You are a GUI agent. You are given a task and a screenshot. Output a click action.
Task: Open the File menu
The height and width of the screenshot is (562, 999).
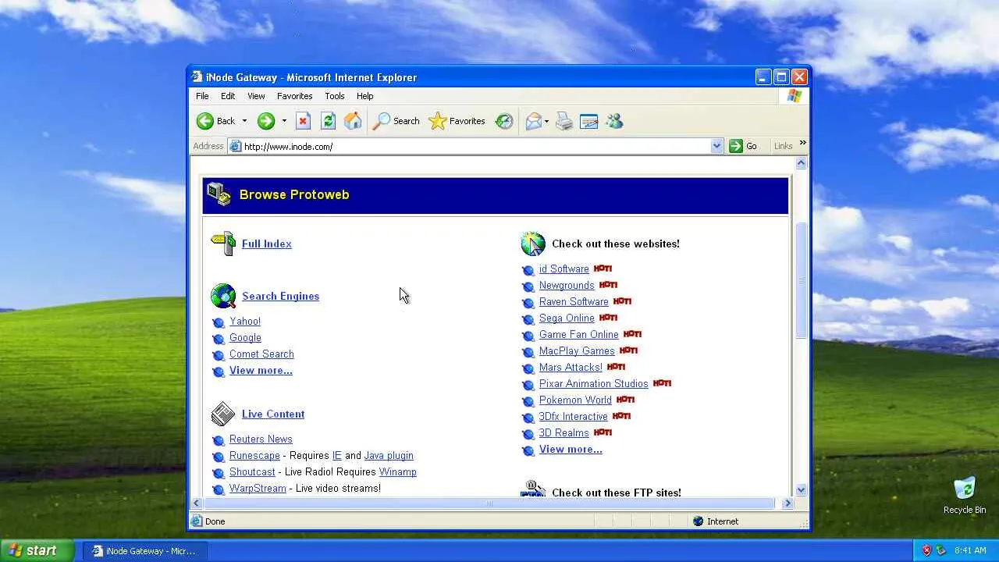(202, 96)
